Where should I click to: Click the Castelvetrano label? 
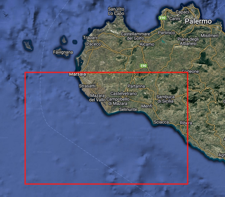click(x=124, y=93)
